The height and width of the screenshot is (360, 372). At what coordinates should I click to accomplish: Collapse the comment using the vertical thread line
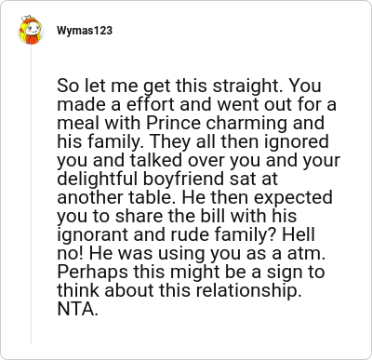click(x=31, y=195)
